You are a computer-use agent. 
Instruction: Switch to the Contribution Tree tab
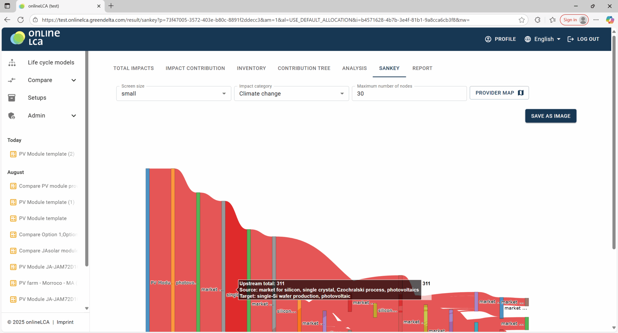(304, 68)
